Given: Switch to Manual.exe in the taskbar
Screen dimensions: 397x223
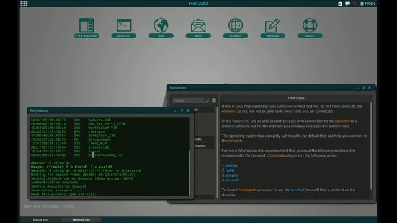Looking at the screenshot, I should (40, 220).
